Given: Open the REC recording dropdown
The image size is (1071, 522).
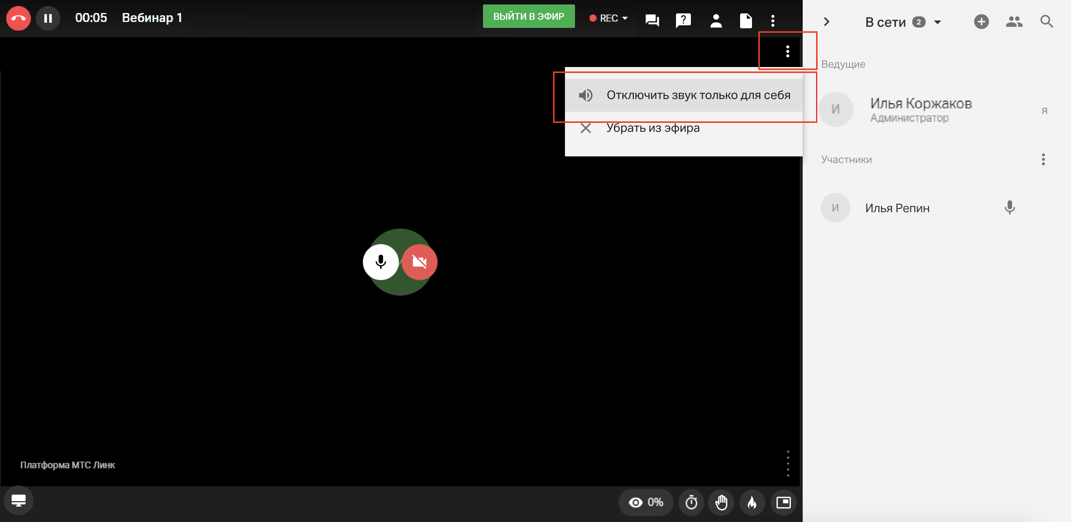Looking at the screenshot, I should point(609,18).
